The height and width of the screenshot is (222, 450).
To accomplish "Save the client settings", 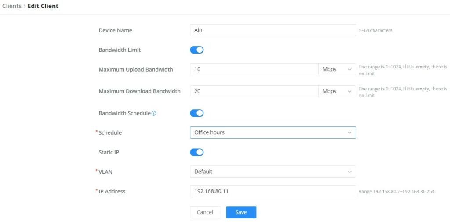I will [x=241, y=212].
